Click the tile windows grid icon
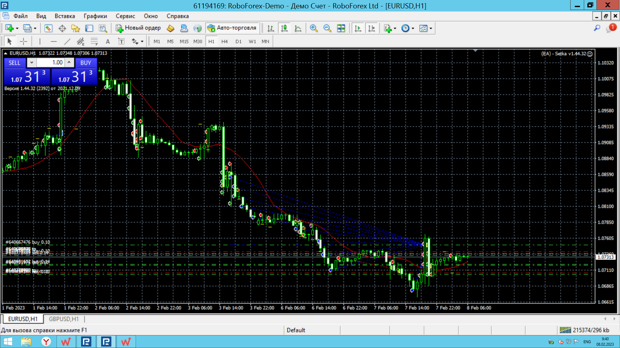620x348 pixels. pyautogui.click(x=341, y=28)
